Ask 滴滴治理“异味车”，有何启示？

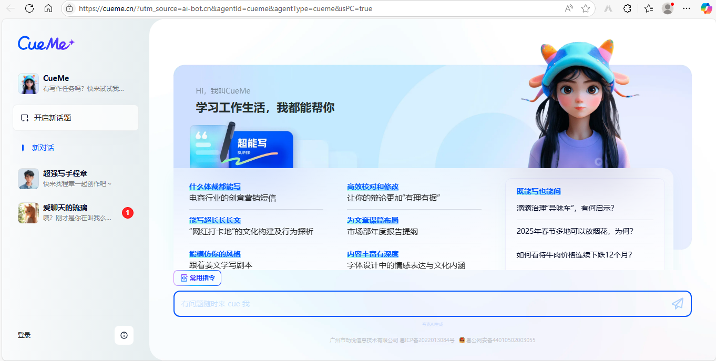(566, 208)
